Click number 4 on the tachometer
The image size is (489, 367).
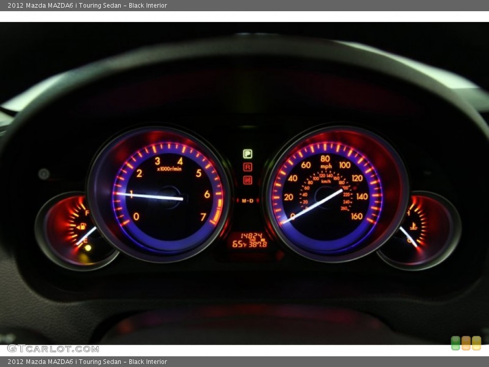[x=180, y=161]
